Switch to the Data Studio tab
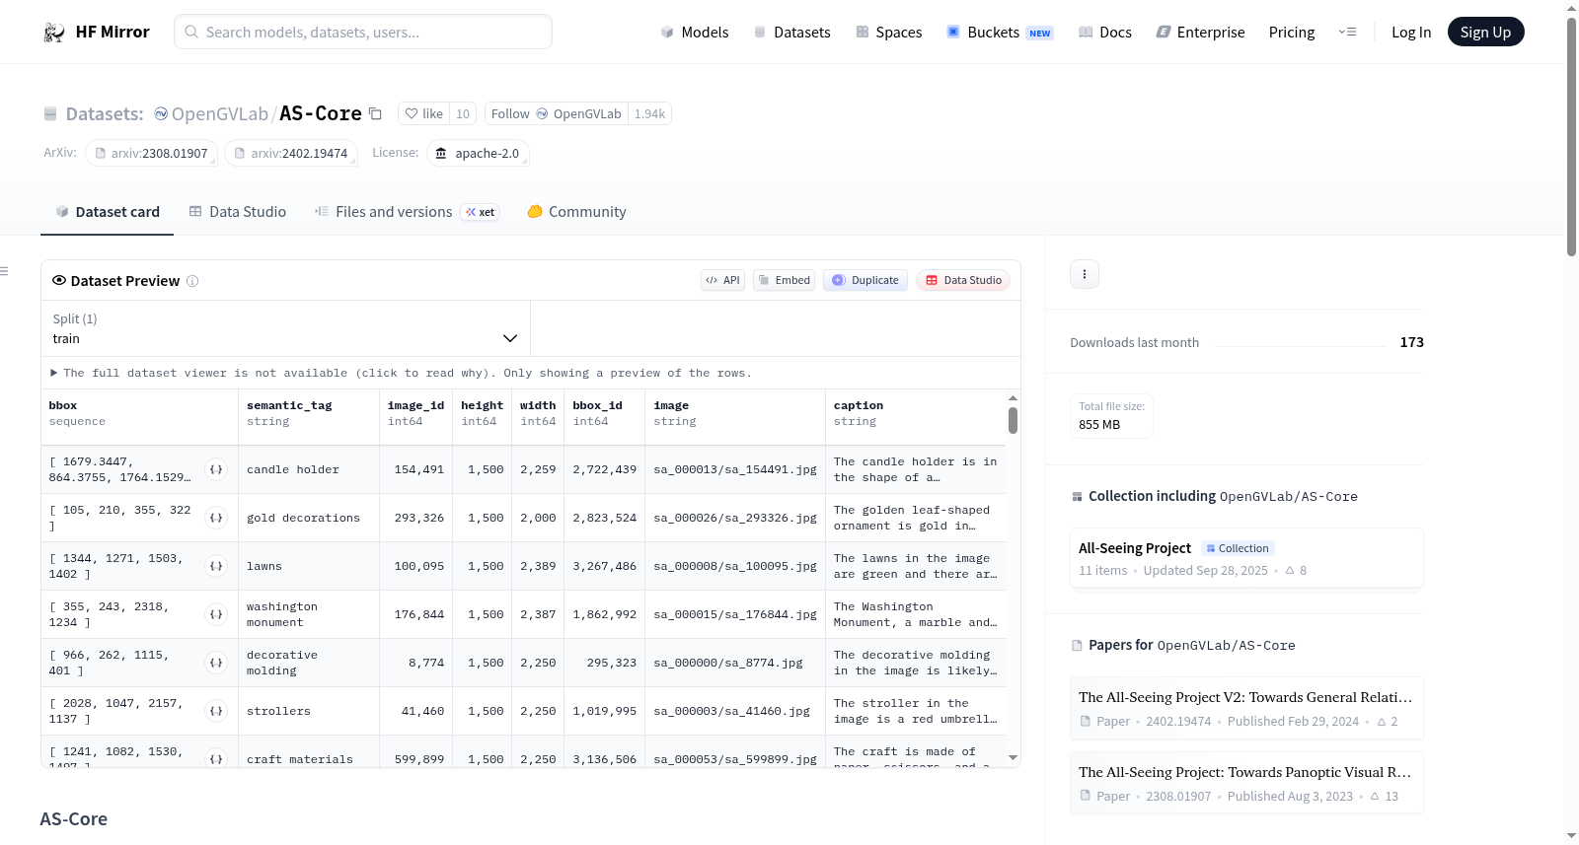This screenshot has width=1579, height=845. coord(238,212)
